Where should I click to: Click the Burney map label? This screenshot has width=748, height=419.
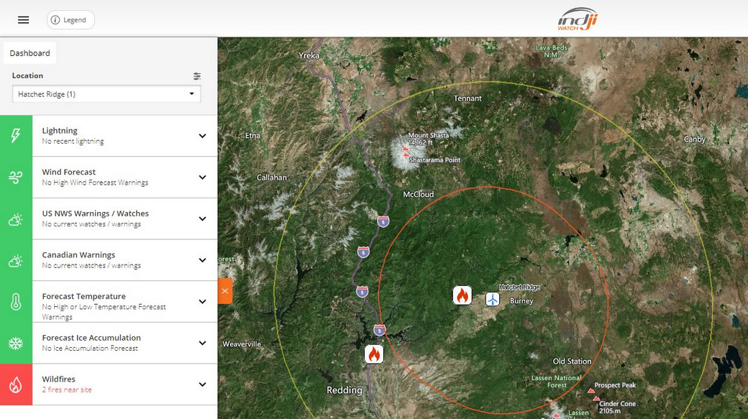click(521, 301)
